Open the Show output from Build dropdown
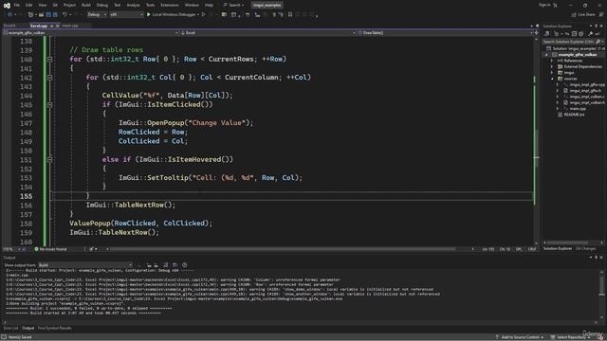The height and width of the screenshot is (341, 607). pos(85,265)
